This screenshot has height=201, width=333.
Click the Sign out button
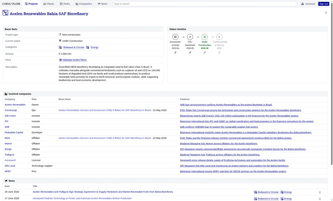tap(324, 4)
